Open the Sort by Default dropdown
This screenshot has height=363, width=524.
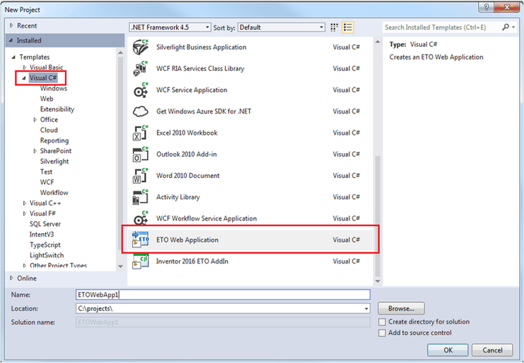click(x=281, y=27)
